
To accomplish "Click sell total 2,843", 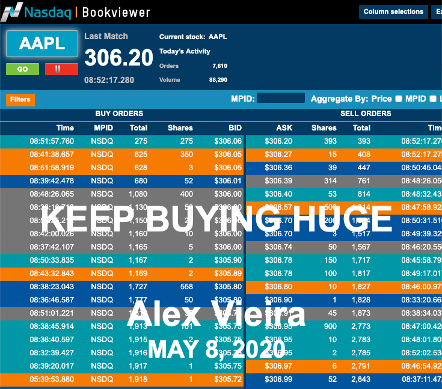I will pyautogui.click(x=361, y=379).
